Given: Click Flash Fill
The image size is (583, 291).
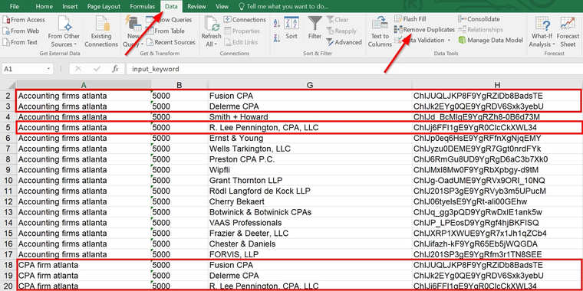Looking at the screenshot, I should click(410, 18).
